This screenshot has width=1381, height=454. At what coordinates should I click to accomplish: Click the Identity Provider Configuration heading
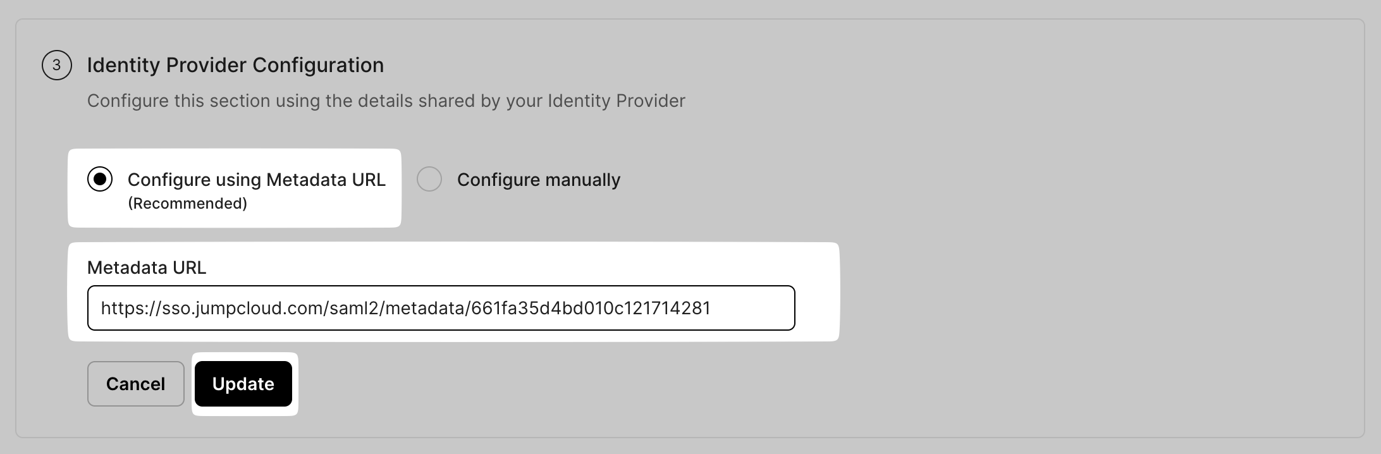[x=235, y=64]
